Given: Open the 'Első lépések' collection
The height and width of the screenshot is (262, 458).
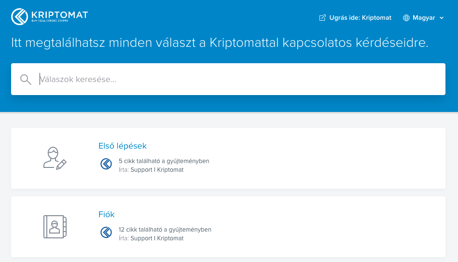Looking at the screenshot, I should (x=123, y=146).
